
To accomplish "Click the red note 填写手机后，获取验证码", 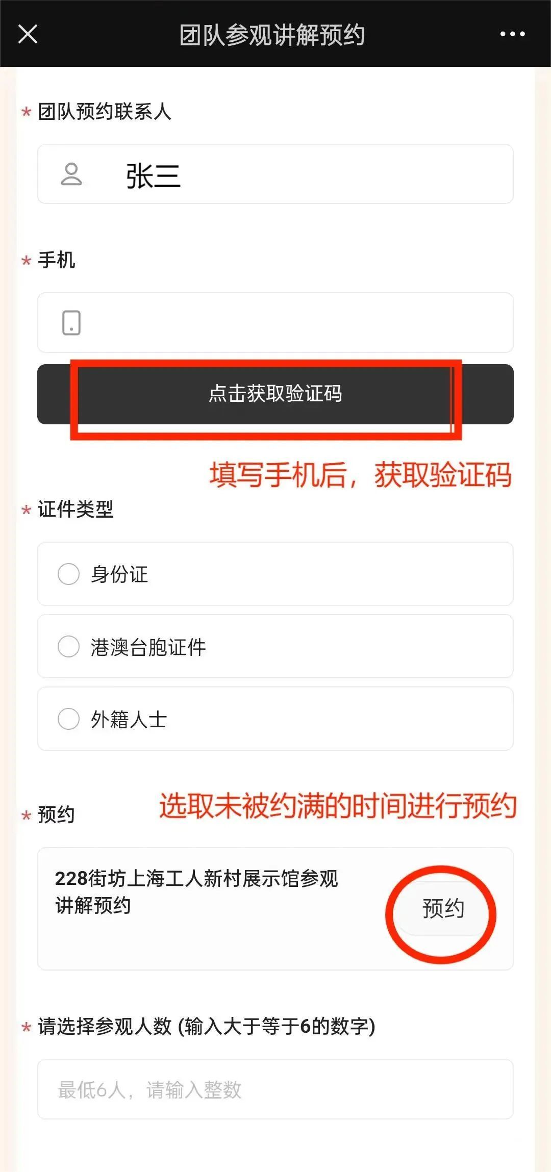I will [x=360, y=475].
